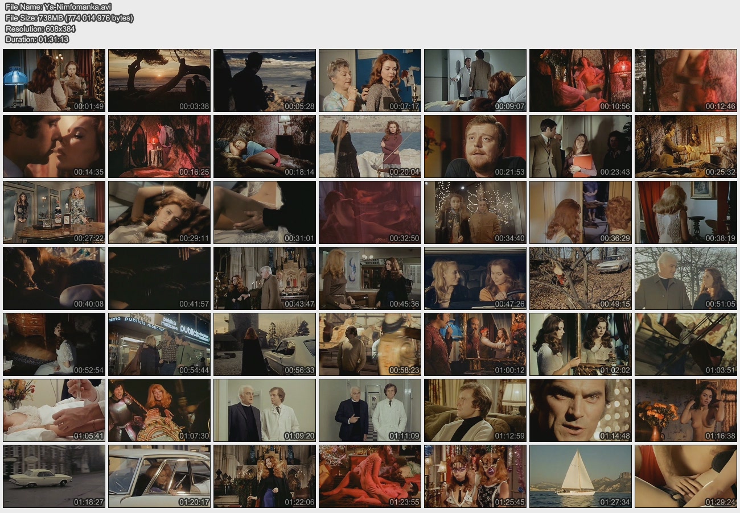This screenshot has width=740, height=513.
Task: Select the string lights thumbnail at 00:34:40
Action: tap(475, 212)
